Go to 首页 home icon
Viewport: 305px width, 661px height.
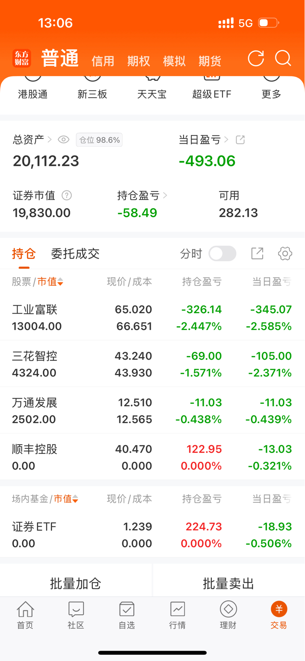coord(25,615)
